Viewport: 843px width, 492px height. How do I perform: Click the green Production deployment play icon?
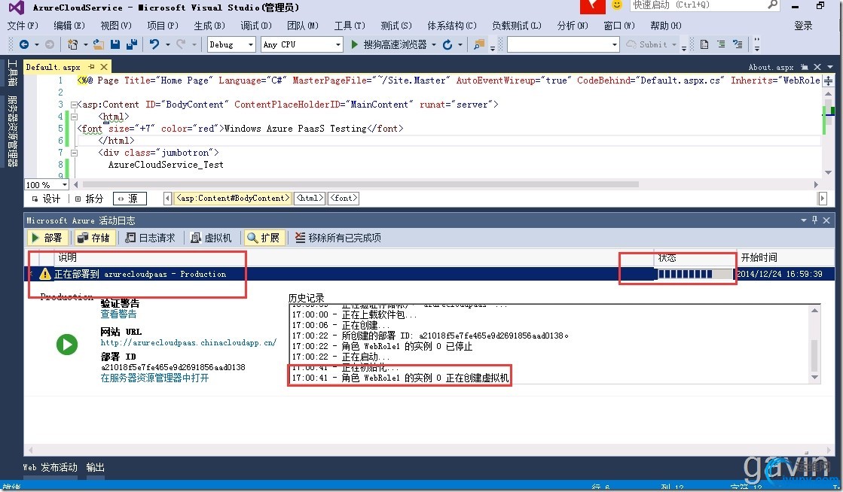(67, 345)
